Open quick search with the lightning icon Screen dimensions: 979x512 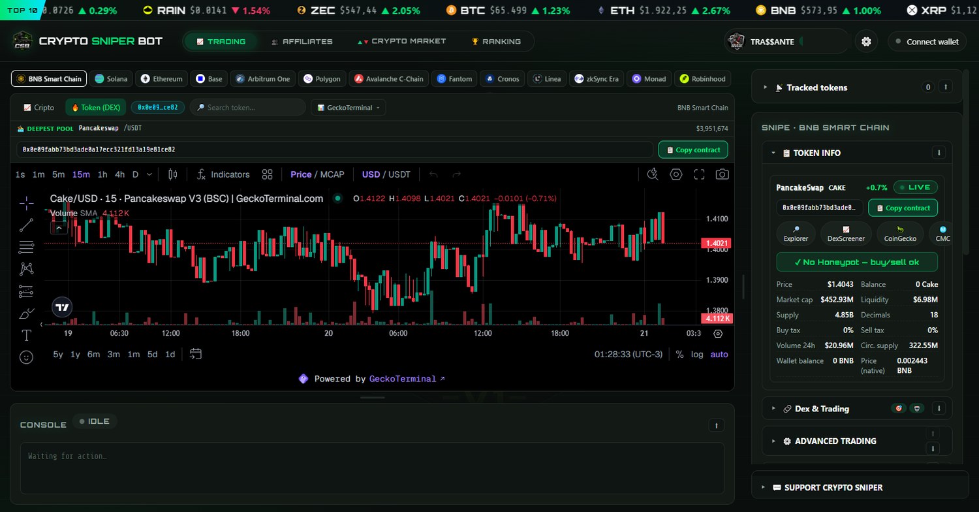653,174
